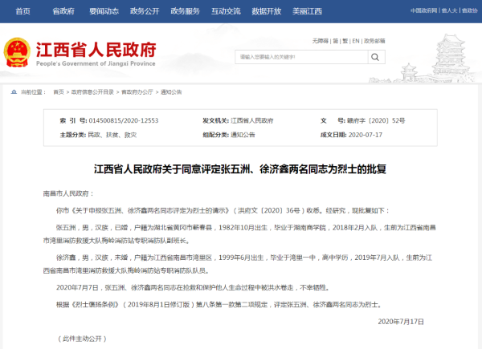Click the home icon beside 当前位置
Screen dimensions: 482x349
click(13, 92)
